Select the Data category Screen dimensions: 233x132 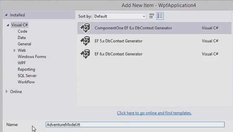[22, 38]
